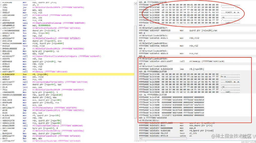Click the command window horizontal scrollbar track

(164, 138)
